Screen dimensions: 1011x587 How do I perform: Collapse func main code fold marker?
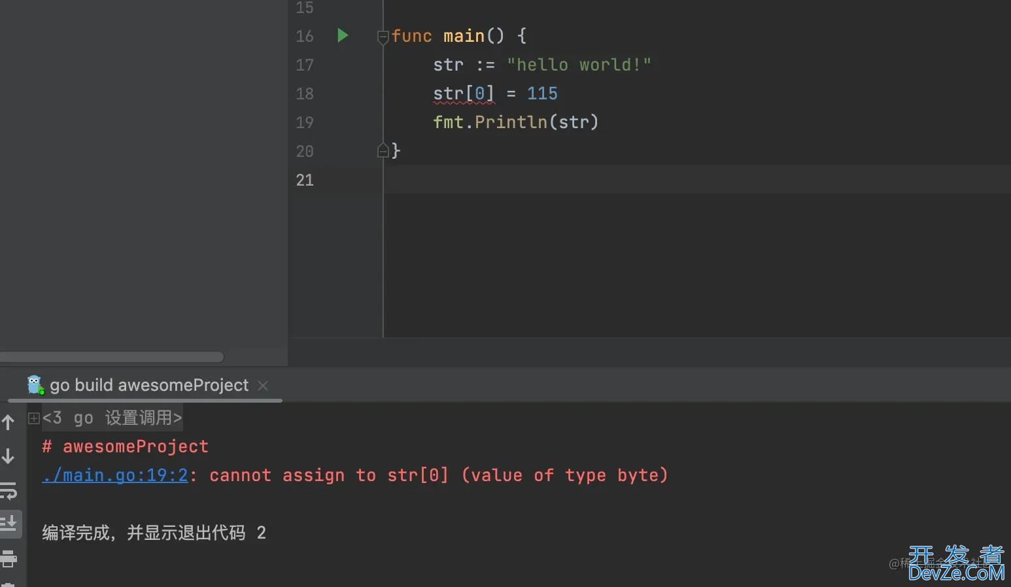coord(383,37)
